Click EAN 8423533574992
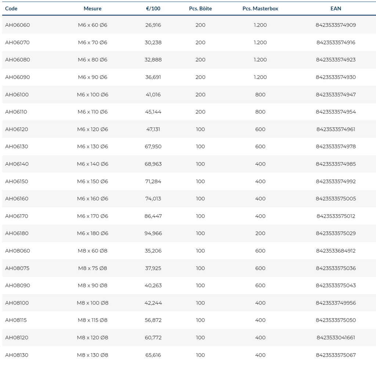This screenshot has width=376, height=368. click(336, 182)
